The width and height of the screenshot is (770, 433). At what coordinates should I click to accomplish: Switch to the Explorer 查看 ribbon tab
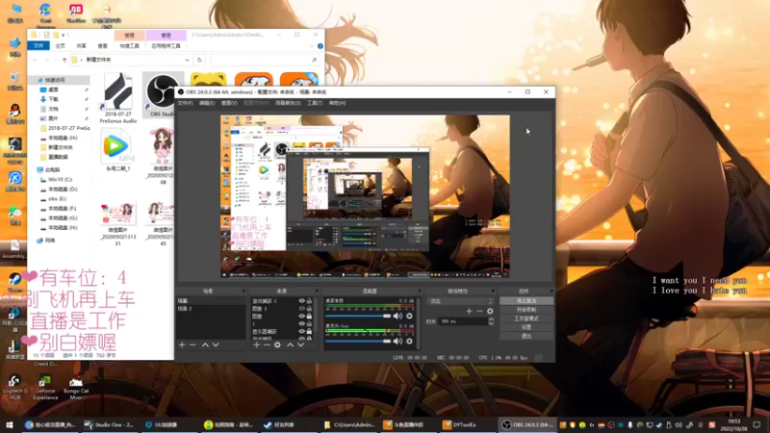[x=102, y=46]
